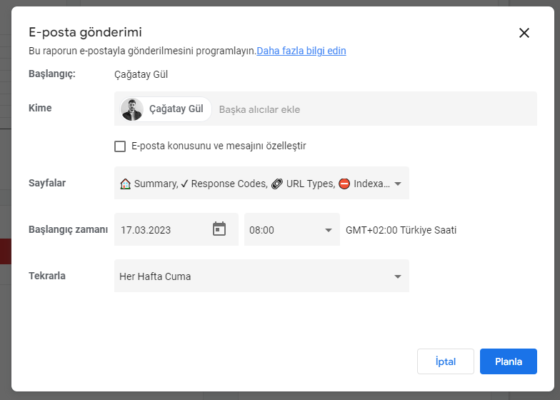Focus the Başka alıcılar ekle recipient field
This screenshot has width=560, height=400.
(375, 109)
